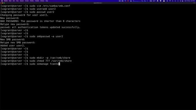
Task: Click the shield icon in menu bar
Action: 160,1
